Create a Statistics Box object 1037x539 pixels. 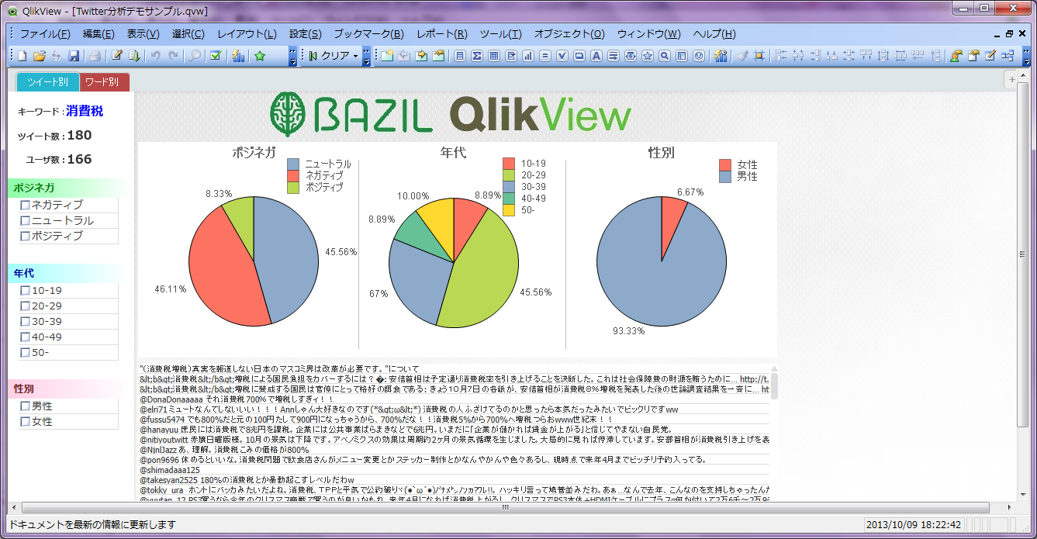click(477, 56)
